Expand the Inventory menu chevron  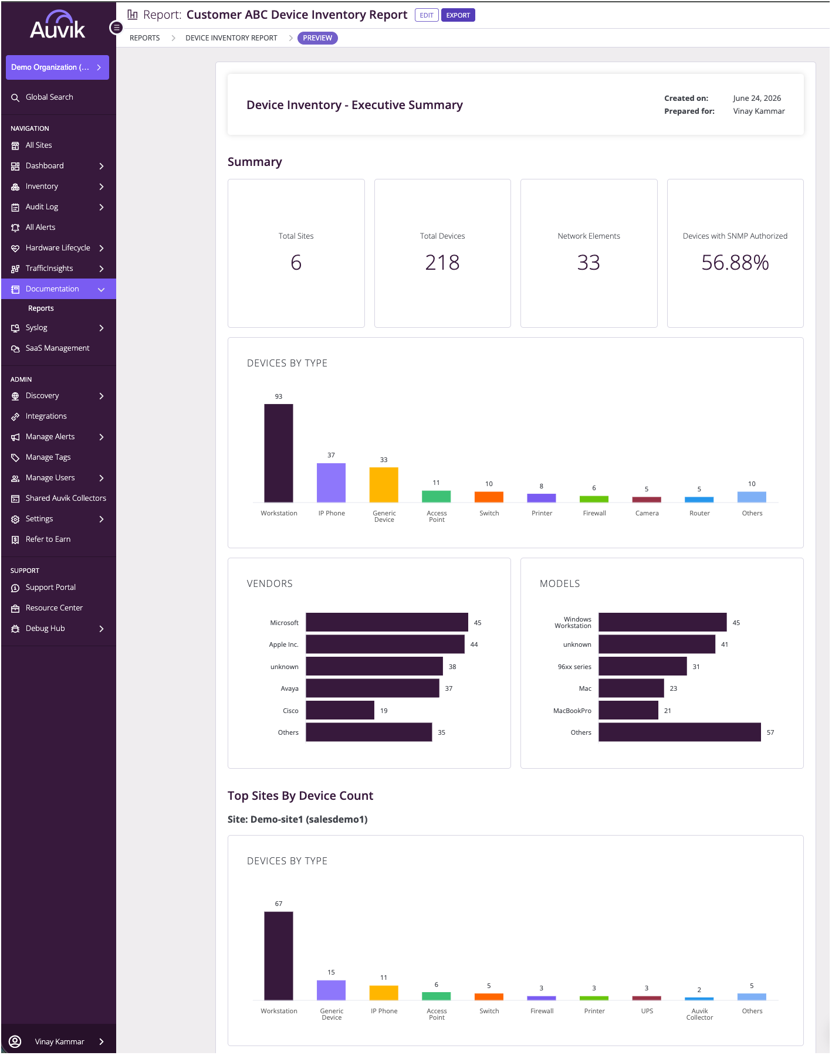(102, 186)
